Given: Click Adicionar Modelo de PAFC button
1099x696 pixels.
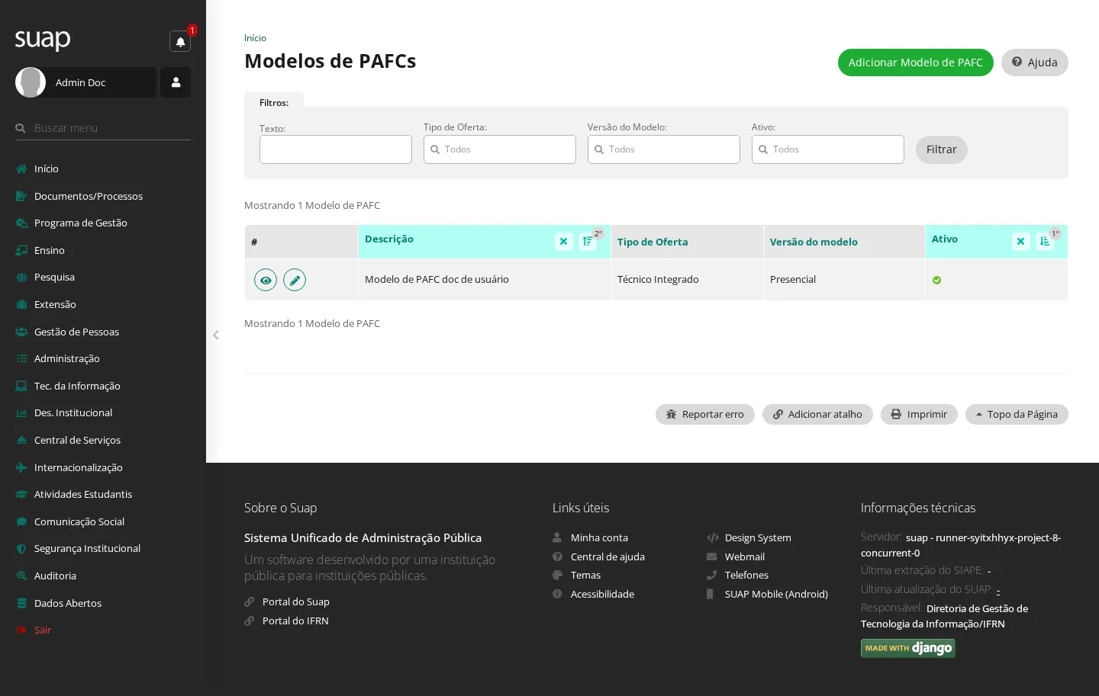Looking at the screenshot, I should point(916,63).
